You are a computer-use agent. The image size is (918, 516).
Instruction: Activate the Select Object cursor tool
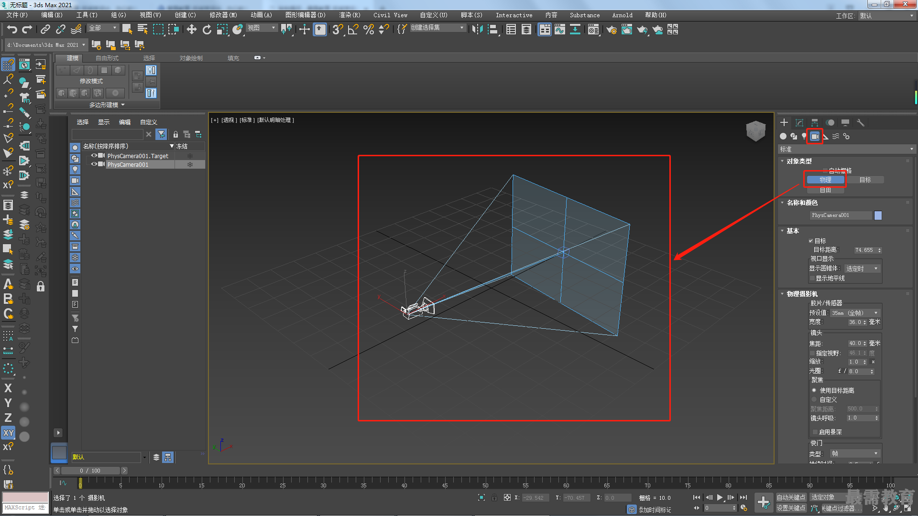127,30
